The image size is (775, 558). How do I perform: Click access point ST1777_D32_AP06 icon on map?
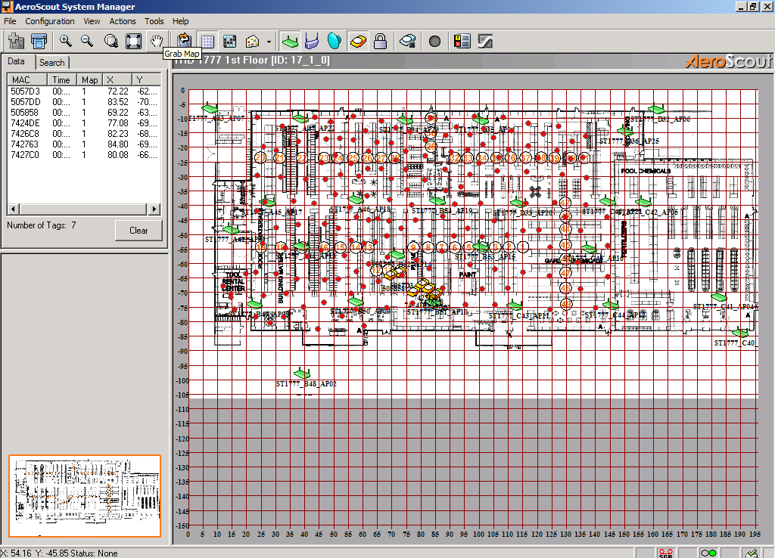coord(656,109)
